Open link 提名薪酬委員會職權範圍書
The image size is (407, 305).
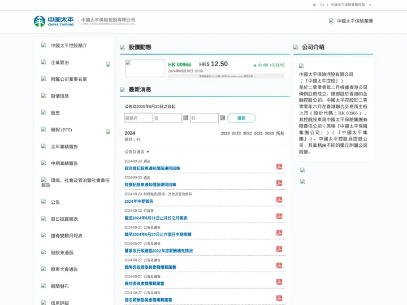pyautogui.click(x=148, y=300)
